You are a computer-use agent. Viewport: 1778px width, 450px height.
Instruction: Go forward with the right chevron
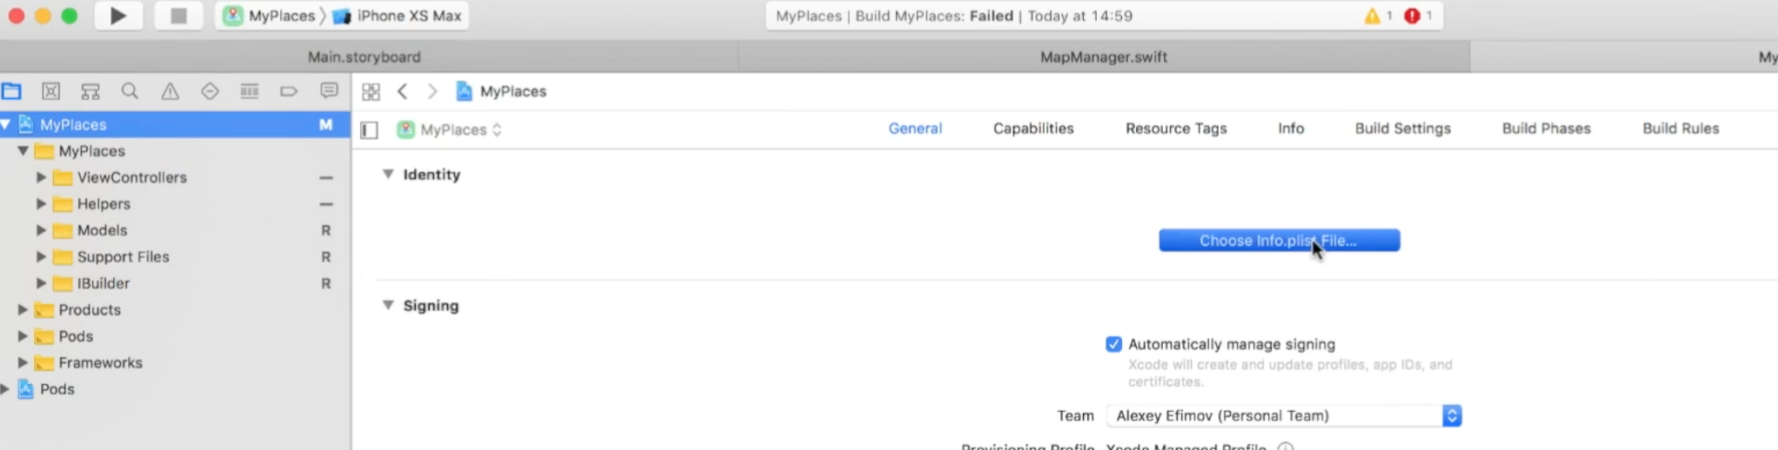click(432, 91)
